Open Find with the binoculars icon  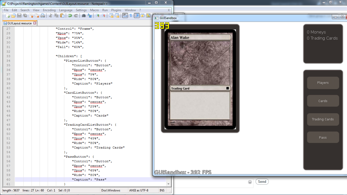coord(84,15)
